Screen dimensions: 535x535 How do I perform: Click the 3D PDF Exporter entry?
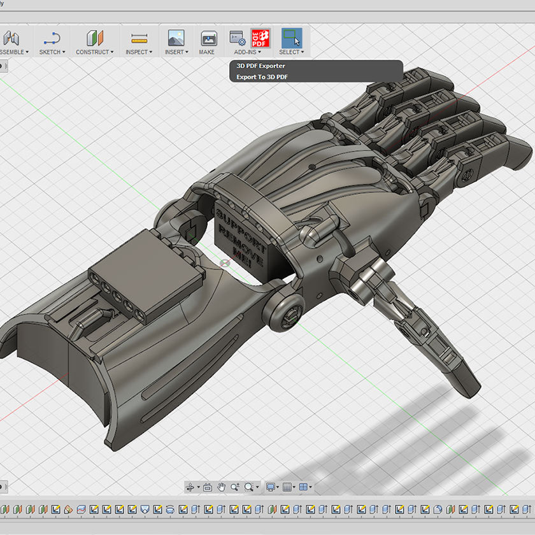261,66
